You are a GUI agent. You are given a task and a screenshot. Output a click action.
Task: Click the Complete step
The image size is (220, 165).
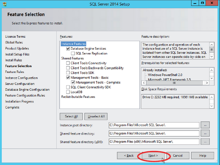12,108
